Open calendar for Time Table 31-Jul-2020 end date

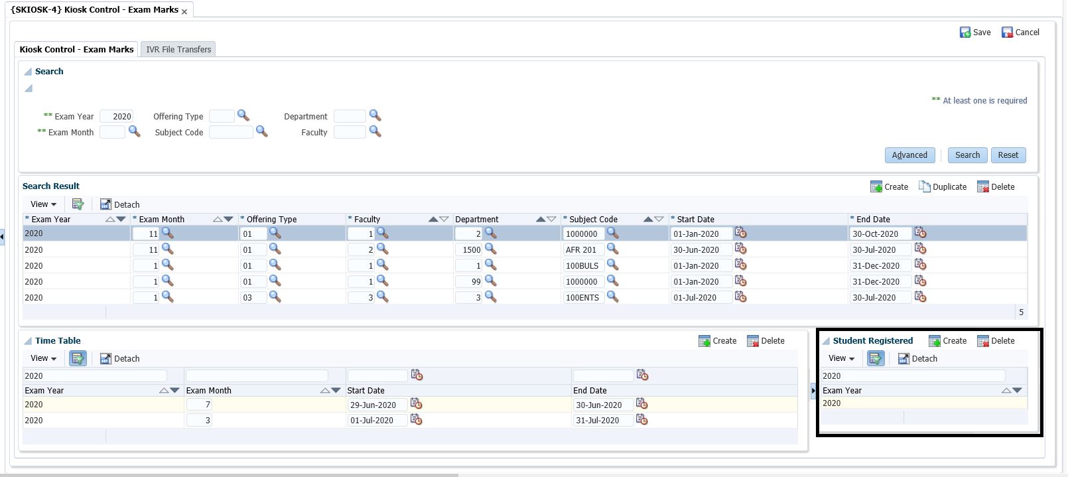pyautogui.click(x=641, y=419)
